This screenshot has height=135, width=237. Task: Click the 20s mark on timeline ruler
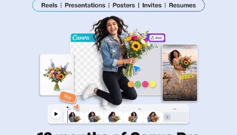click(105, 109)
